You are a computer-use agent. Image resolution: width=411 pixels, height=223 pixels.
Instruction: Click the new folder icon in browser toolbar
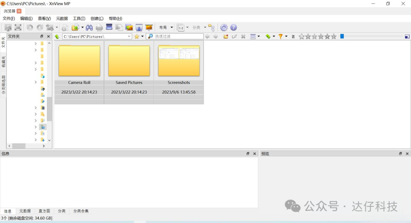(226, 36)
